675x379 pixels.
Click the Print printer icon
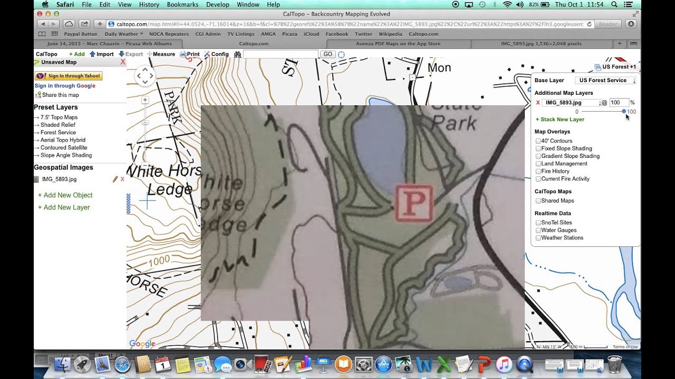[x=182, y=54]
